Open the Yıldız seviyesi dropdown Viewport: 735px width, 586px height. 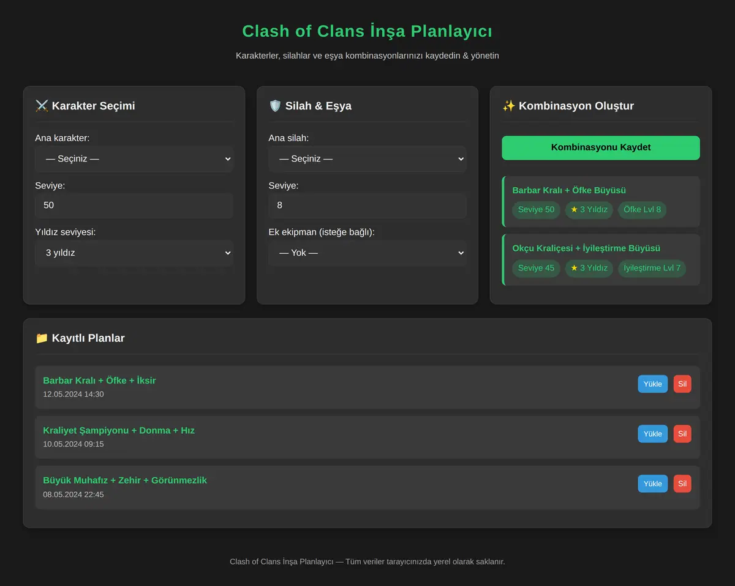tap(134, 253)
